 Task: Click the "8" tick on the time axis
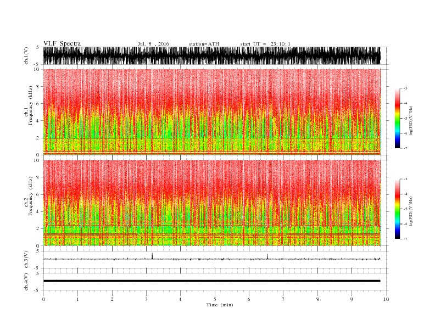point(317,299)
